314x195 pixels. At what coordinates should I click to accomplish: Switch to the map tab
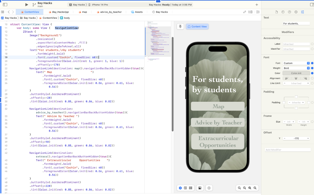coord(83,12)
